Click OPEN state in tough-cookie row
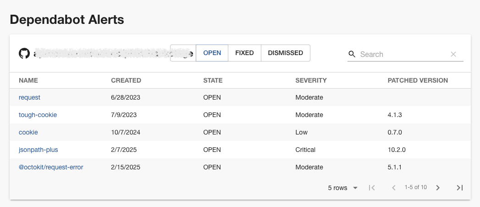This screenshot has width=480, height=207. [x=212, y=115]
